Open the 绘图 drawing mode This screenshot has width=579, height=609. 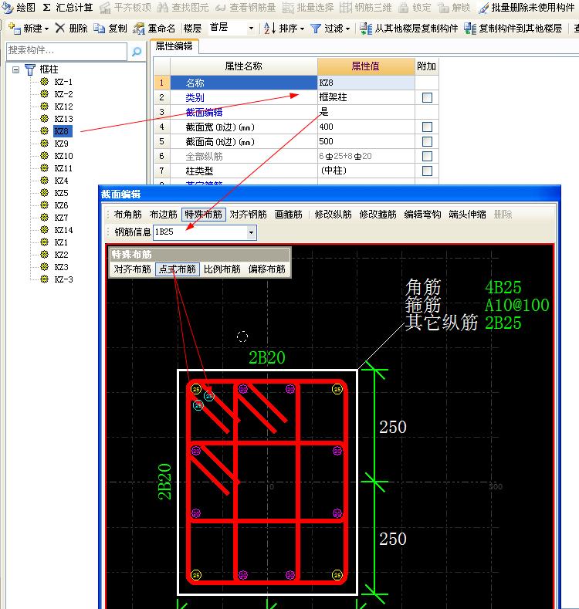pos(19,8)
